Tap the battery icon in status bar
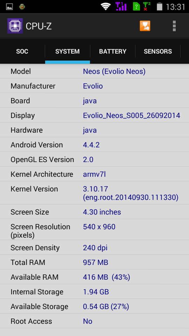 (160, 6)
